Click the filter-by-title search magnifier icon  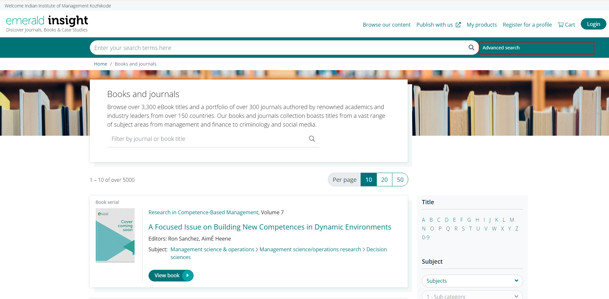tap(312, 139)
